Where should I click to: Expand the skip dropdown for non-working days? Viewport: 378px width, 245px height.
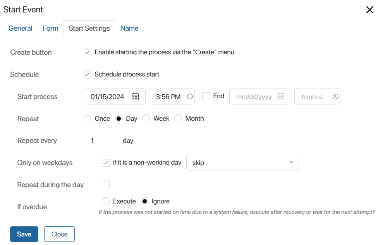242,163
